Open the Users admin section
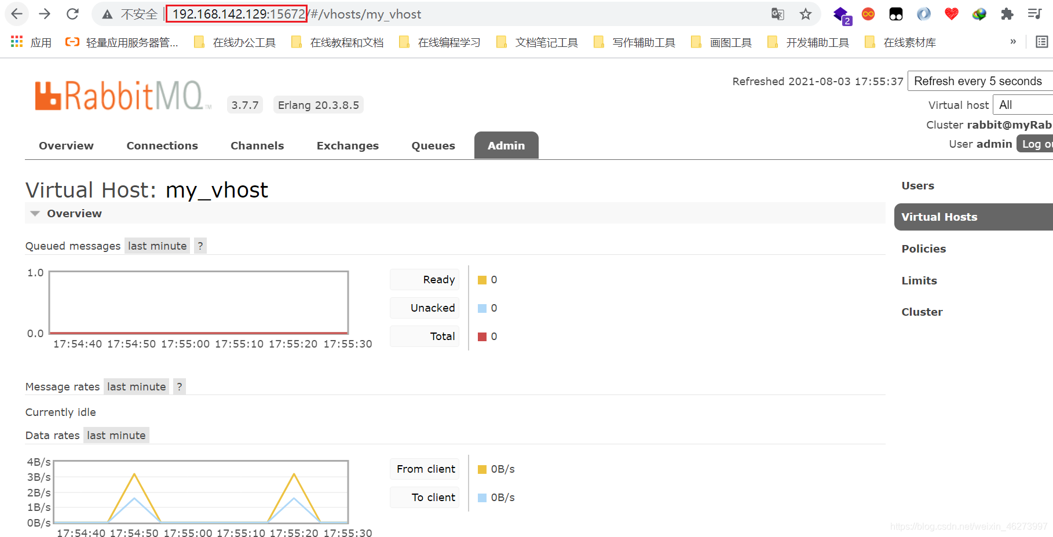Viewport: 1053px width, 537px height. [917, 185]
